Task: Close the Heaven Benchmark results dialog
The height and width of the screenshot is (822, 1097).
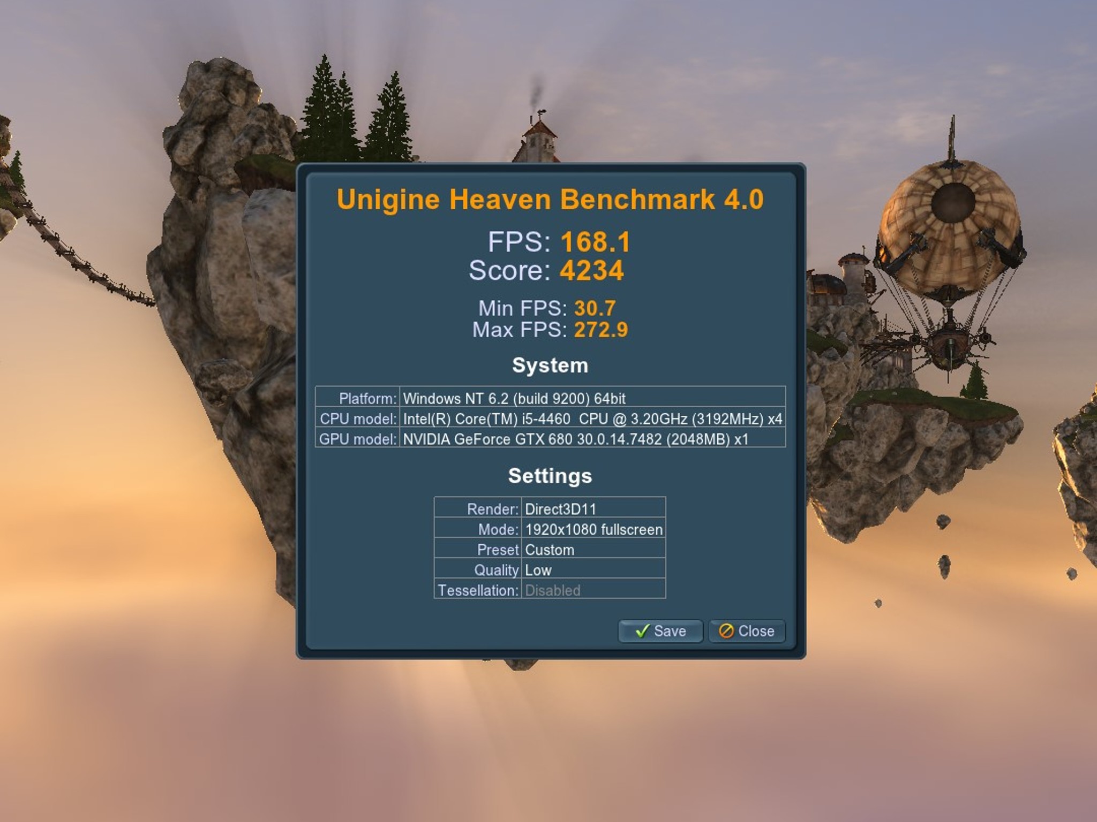Action: tap(747, 631)
